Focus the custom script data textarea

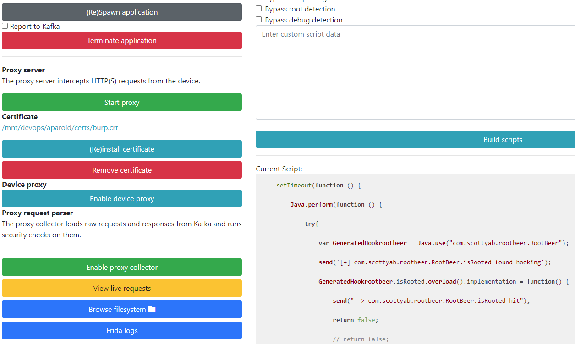[x=415, y=72]
